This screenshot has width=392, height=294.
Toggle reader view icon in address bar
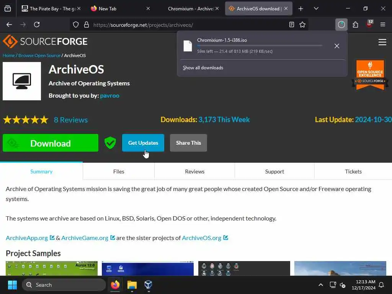(x=291, y=24)
